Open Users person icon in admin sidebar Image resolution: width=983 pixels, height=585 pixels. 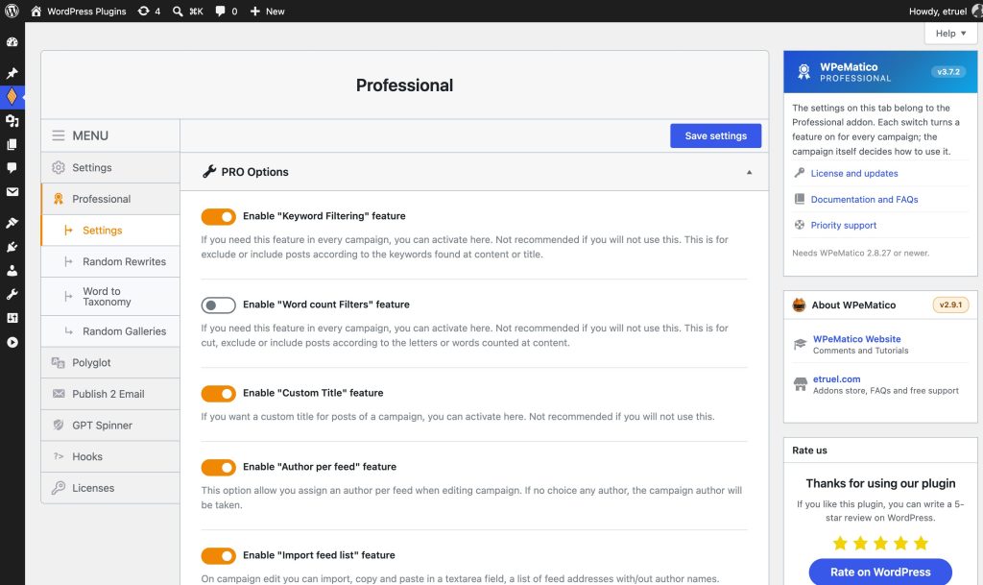pyautogui.click(x=12, y=270)
